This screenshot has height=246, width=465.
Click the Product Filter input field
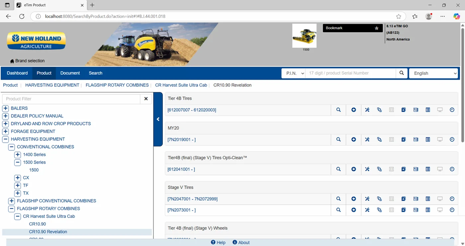click(x=71, y=99)
